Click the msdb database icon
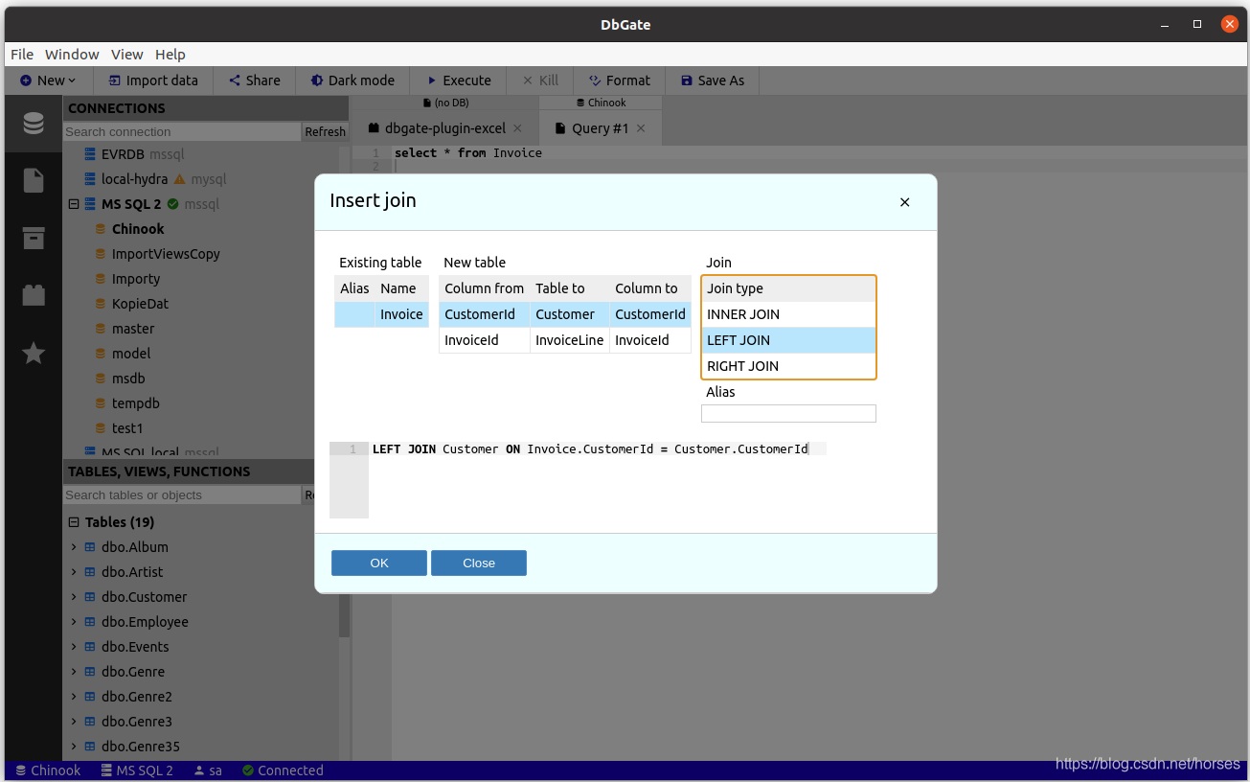This screenshot has width=1250, height=782. pyautogui.click(x=101, y=379)
